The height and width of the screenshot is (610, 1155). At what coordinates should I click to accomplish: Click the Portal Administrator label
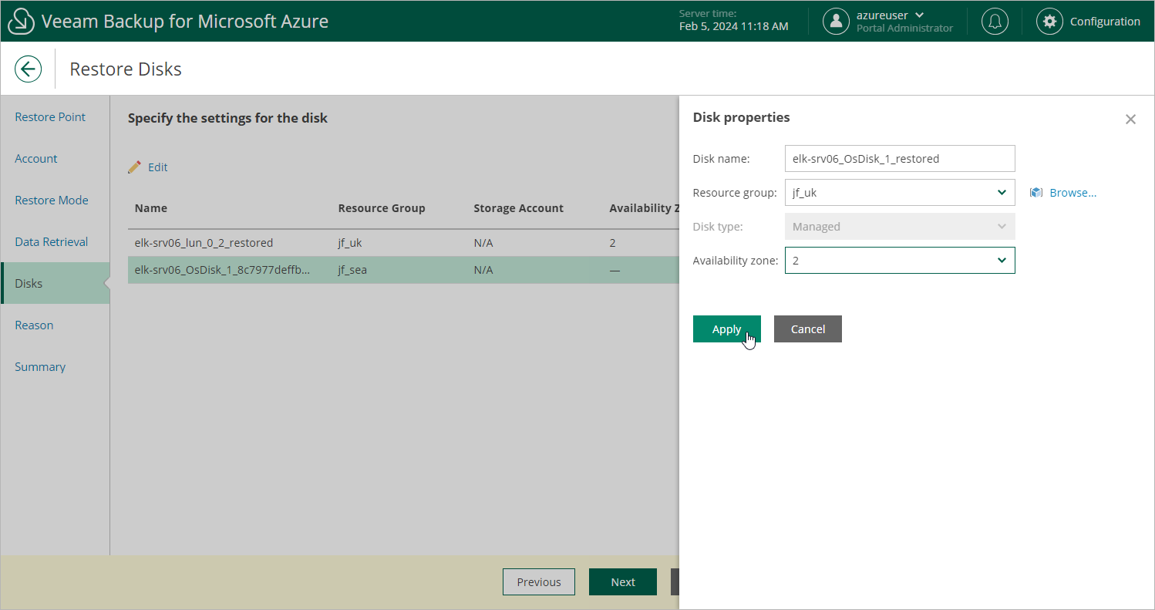click(x=904, y=29)
